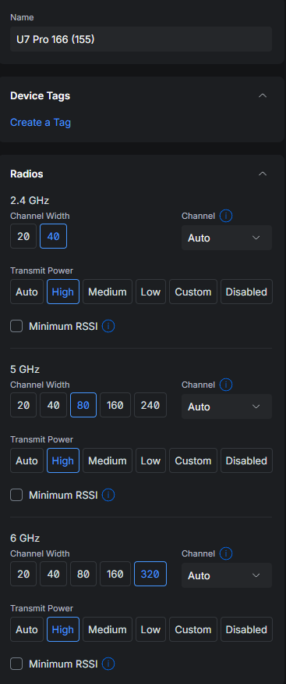The height and width of the screenshot is (684, 286).
Task: Edit the Name field U7 Pro 166 (155)
Action: pyautogui.click(x=141, y=39)
